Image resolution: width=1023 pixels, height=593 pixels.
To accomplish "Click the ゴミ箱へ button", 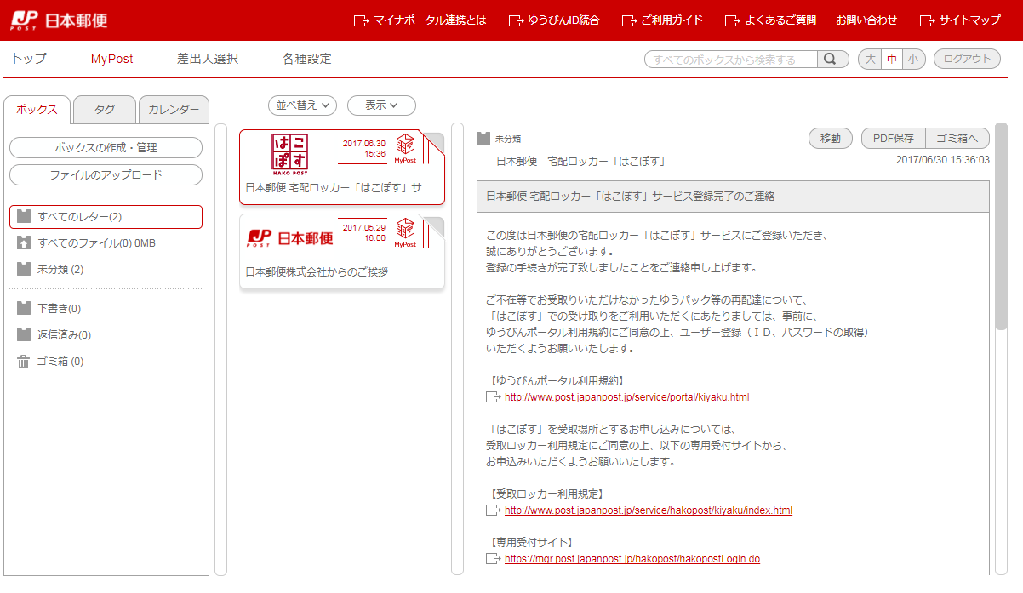I will [957, 138].
